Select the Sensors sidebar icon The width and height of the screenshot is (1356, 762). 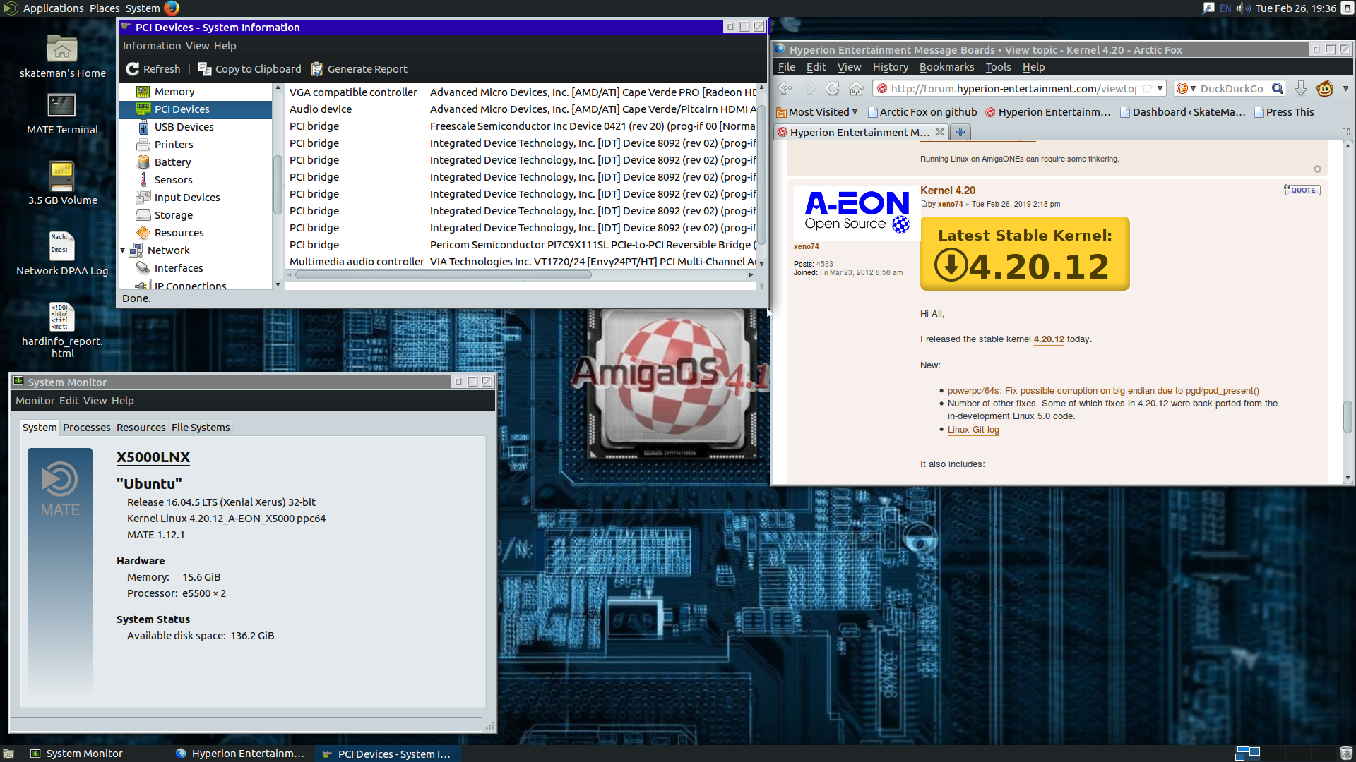[143, 180]
